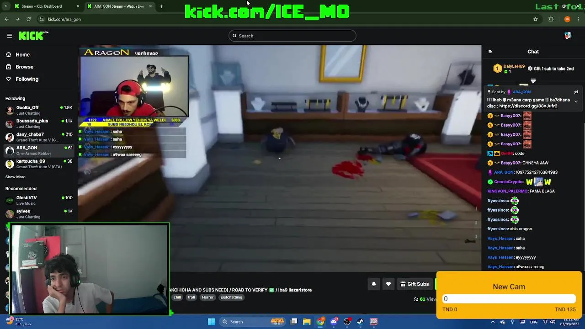Open Discord from taskbar
This screenshot has width=585, height=329.
334,322
